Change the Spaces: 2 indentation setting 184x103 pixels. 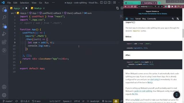[x=67, y=101]
